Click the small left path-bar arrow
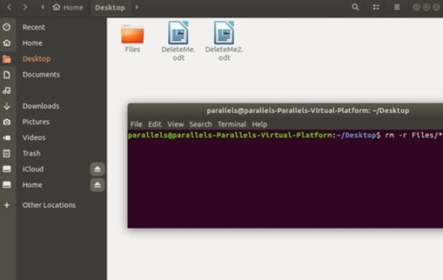 (x=43, y=7)
